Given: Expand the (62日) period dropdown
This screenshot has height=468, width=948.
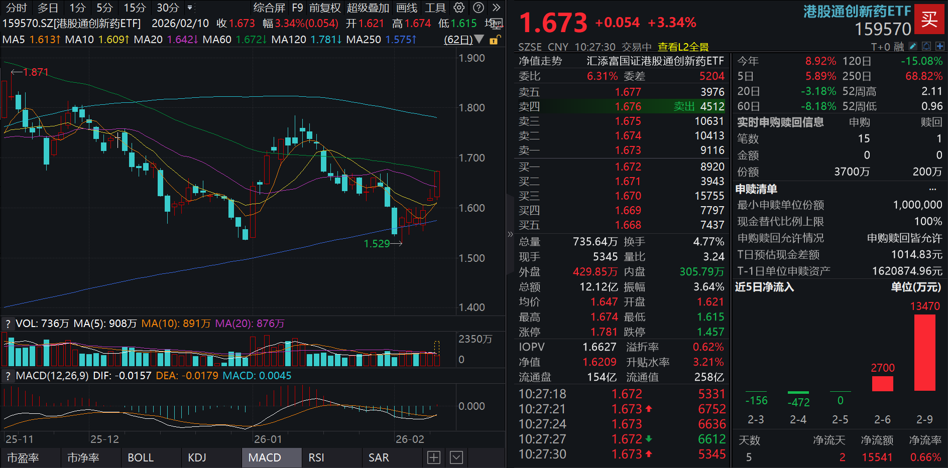Looking at the screenshot, I should (479, 40).
